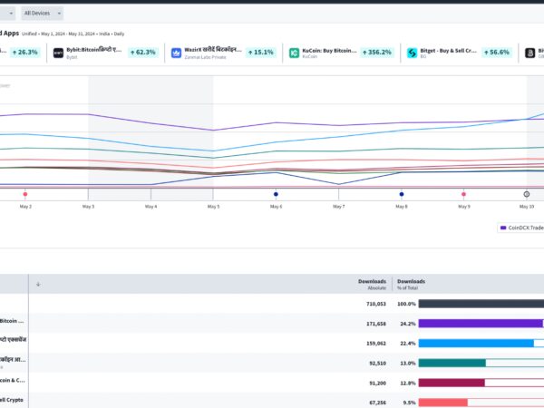This screenshot has width=544, height=408.
Task: Open the All Devices dropdown
Action: point(43,14)
